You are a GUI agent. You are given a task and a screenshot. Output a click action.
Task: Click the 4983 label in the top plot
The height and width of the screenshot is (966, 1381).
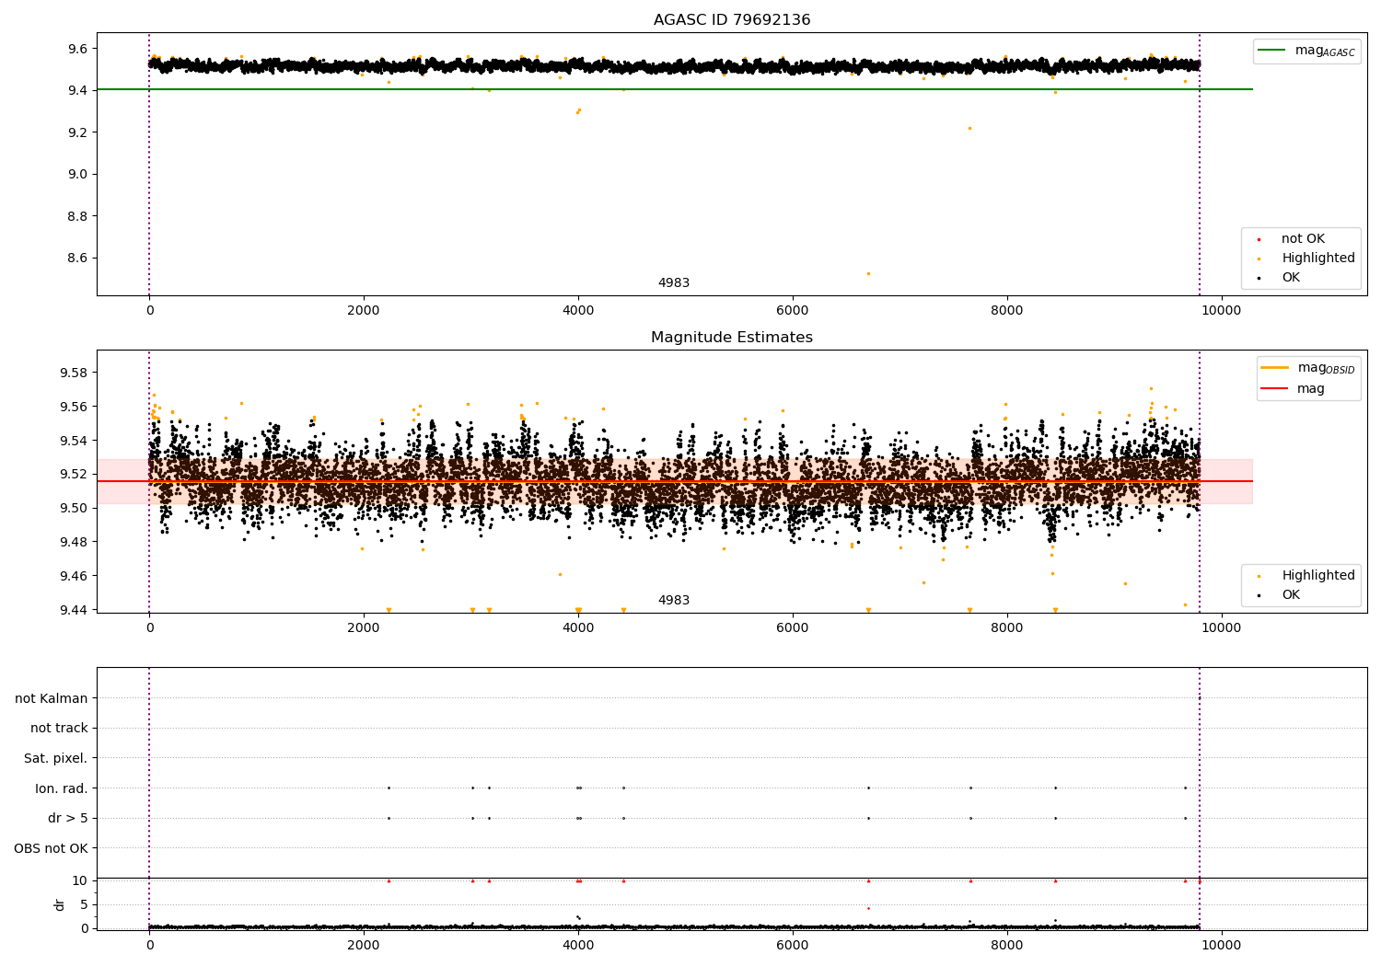[x=674, y=283]
